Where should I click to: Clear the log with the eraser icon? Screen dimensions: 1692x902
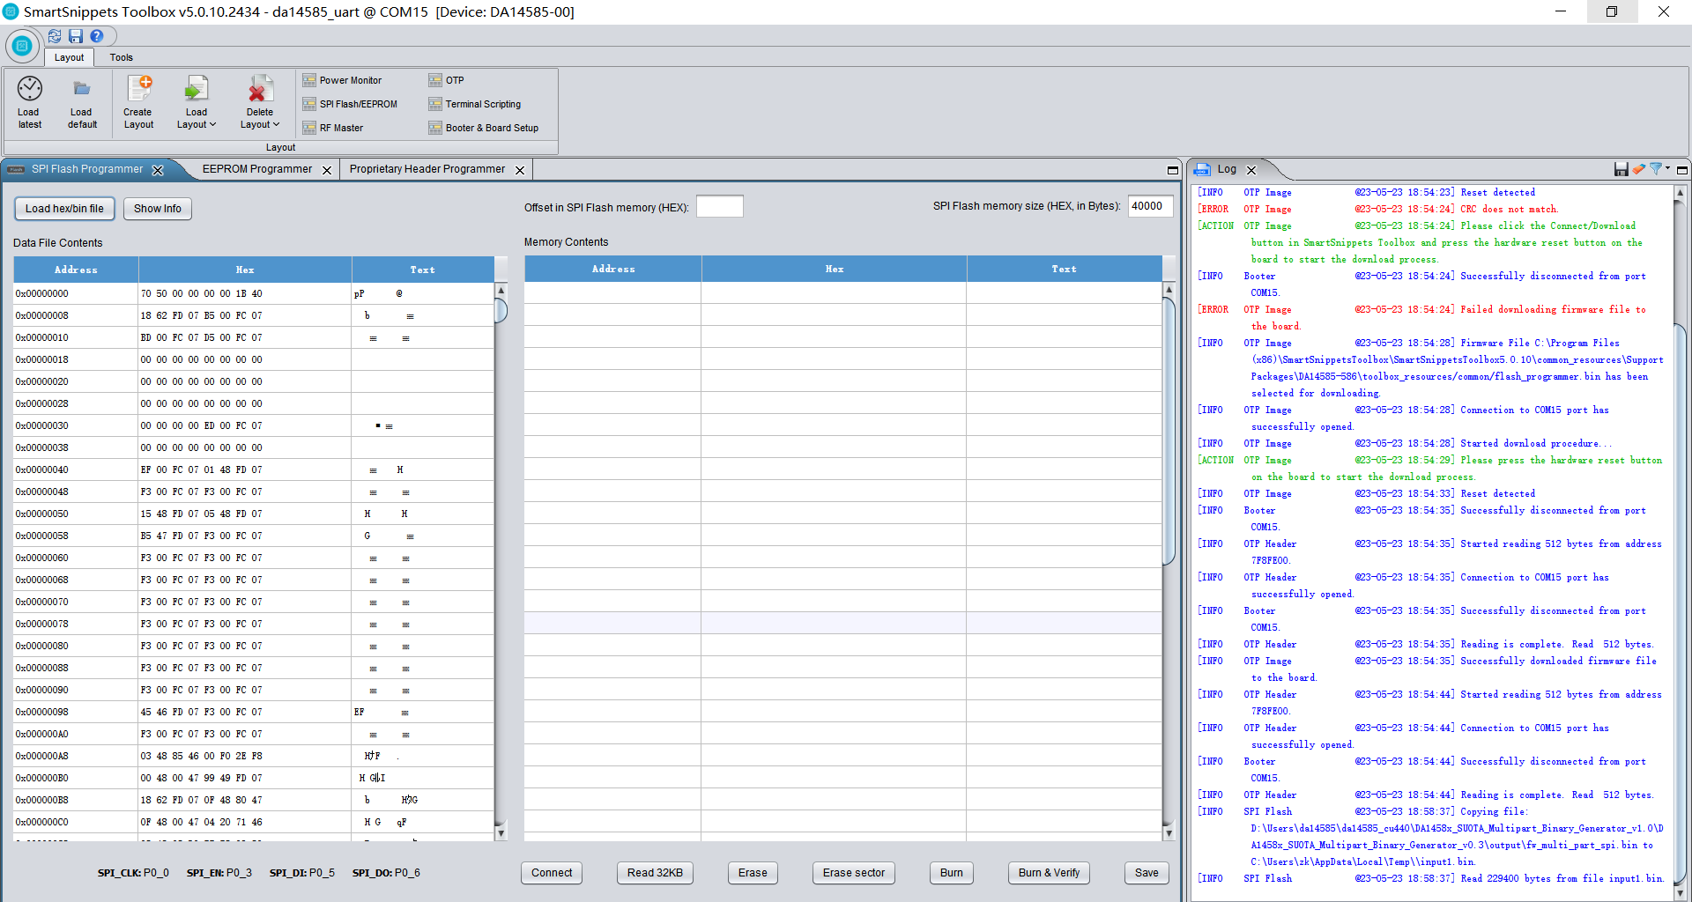(x=1638, y=169)
